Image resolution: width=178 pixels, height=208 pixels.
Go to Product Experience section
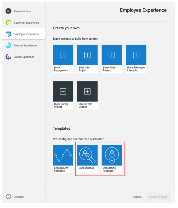[25, 46]
